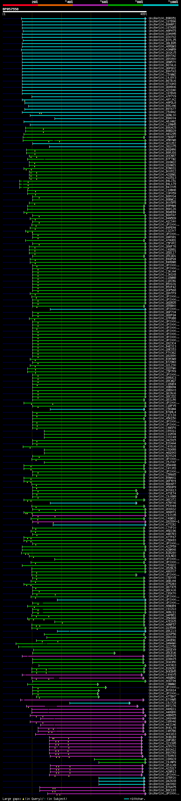The width and height of the screenshot is (181, 801).
Task: Select label UniRef100_Q92SC4
Action: (162, 344)
